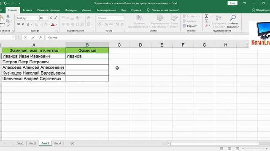
Task: Switch to Page Layout view in status bar
Action: click(229, 148)
